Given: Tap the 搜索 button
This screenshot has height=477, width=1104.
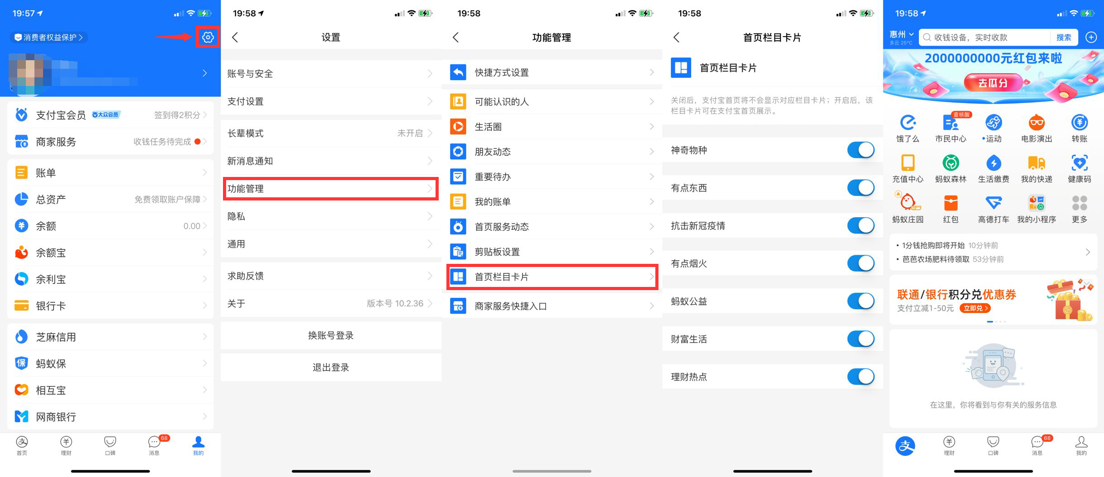Looking at the screenshot, I should tap(1064, 37).
